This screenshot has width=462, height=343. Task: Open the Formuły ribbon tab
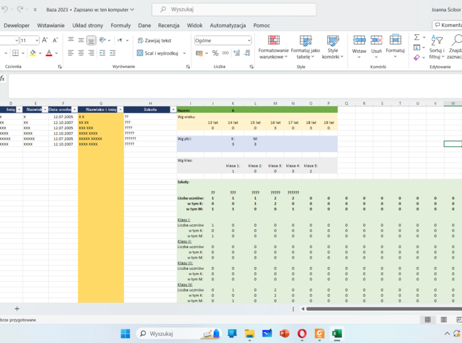(x=120, y=26)
